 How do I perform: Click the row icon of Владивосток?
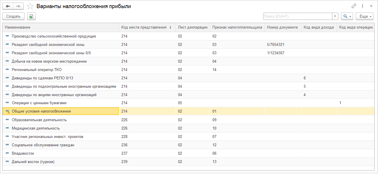coord(8,154)
